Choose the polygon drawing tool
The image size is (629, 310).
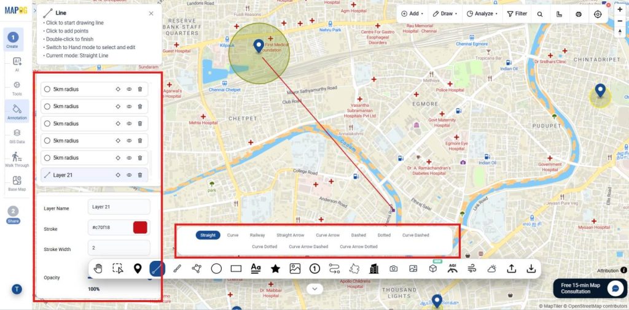[197, 269]
